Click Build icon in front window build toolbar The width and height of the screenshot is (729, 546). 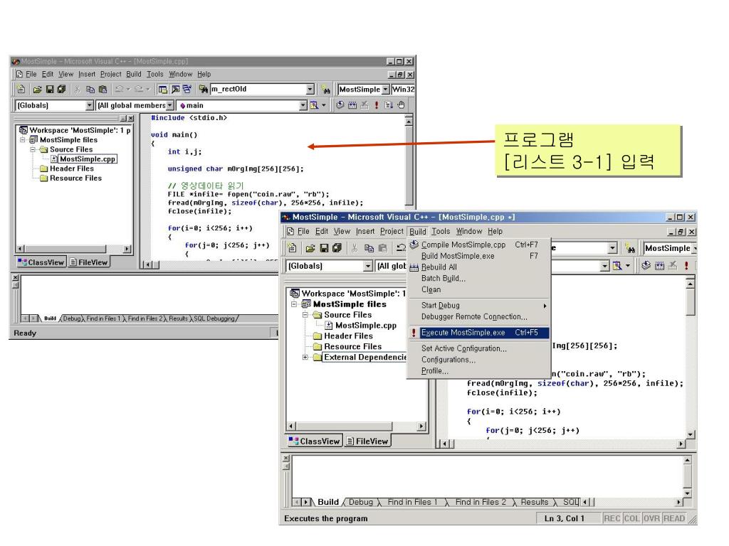659,266
